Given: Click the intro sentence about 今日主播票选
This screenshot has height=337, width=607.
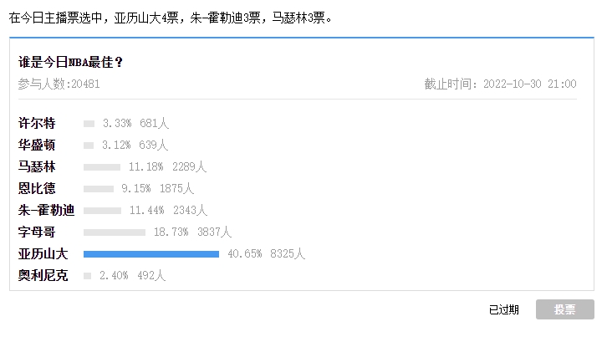Looking at the screenshot, I should coord(171,18).
